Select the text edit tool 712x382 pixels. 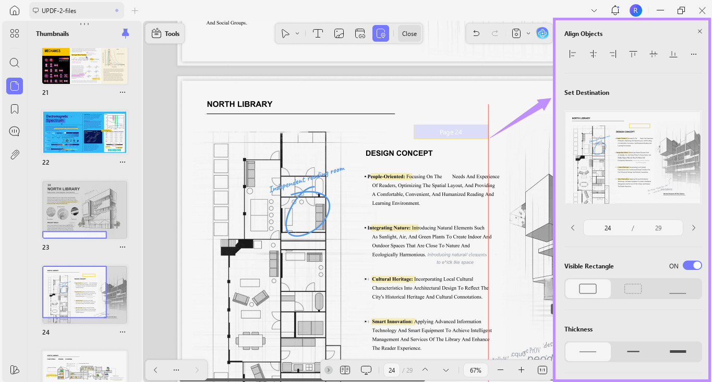(x=318, y=33)
